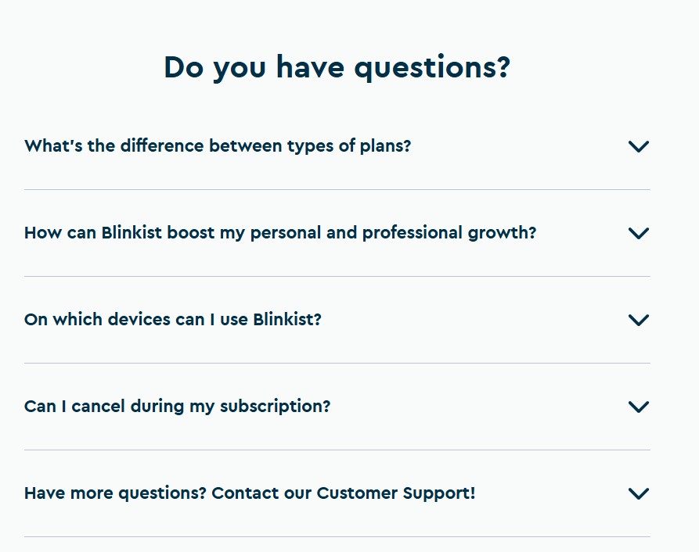The width and height of the screenshot is (699, 552).
Task: Select the words "types of plans?" in first question
Action: pyautogui.click(x=349, y=146)
